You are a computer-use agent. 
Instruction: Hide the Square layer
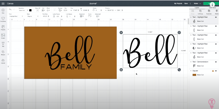click(x=216, y=71)
